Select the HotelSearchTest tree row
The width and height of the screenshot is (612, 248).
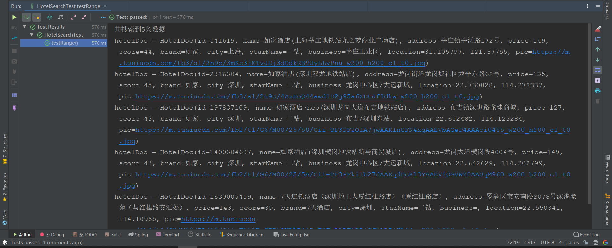click(64, 35)
